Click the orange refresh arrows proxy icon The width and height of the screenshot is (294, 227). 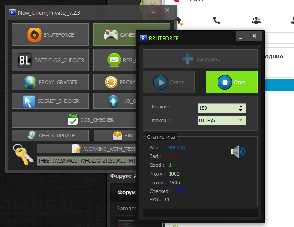click(111, 82)
